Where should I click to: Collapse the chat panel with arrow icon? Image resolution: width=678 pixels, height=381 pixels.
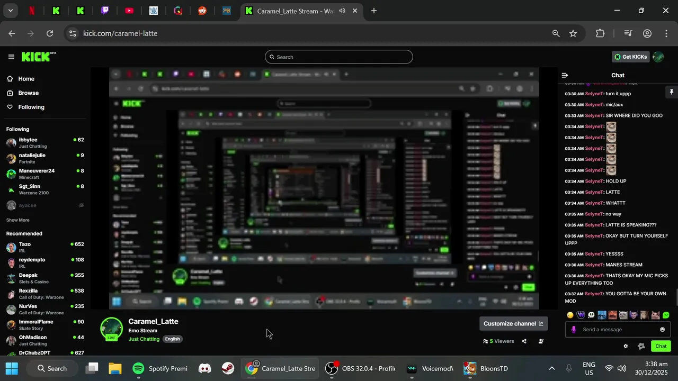pyautogui.click(x=565, y=75)
